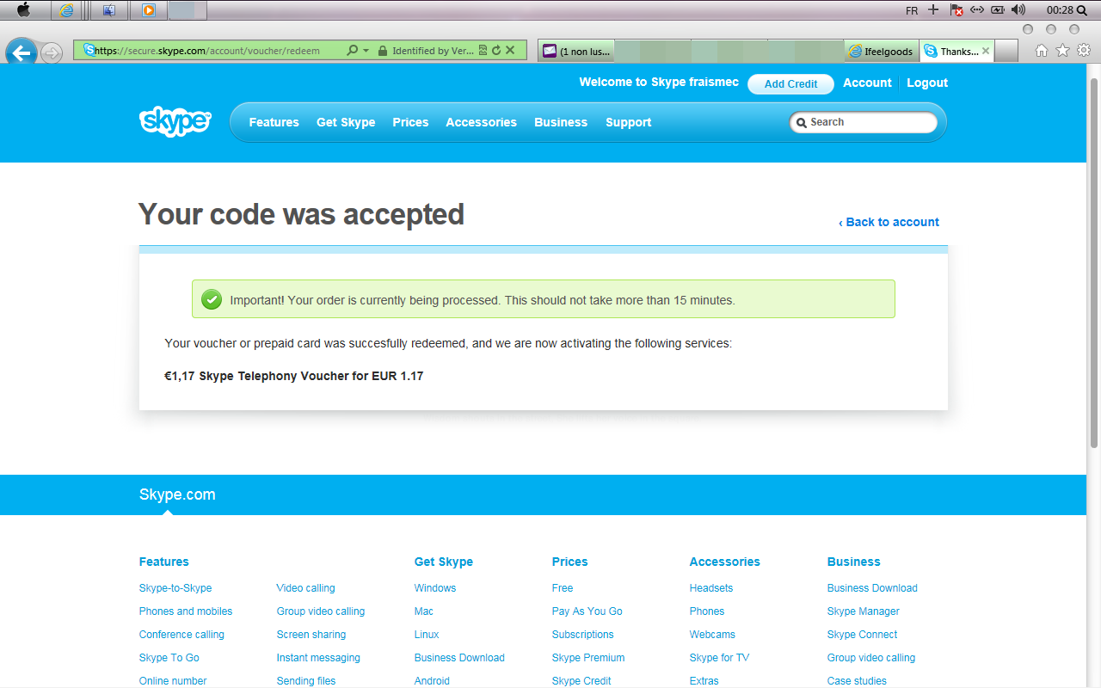Click the browser forward arrow
1101x688 pixels.
coord(52,53)
